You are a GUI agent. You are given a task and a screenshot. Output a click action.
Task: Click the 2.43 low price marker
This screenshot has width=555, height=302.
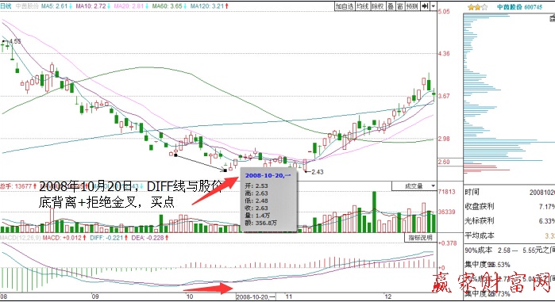point(317,172)
